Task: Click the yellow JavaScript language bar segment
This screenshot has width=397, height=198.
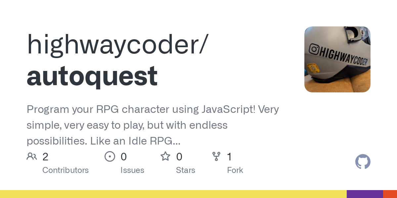Action: click(x=172, y=194)
